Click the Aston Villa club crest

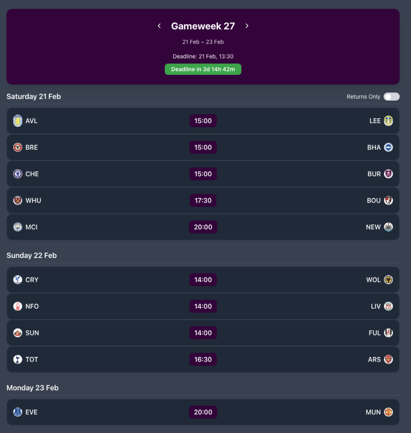[18, 121]
